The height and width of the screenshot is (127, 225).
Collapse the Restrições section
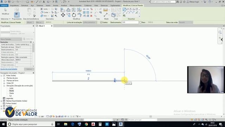(31, 42)
